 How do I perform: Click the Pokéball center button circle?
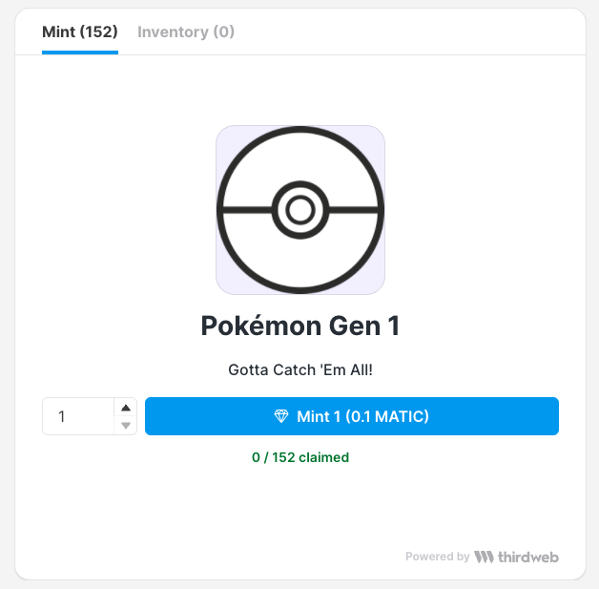click(x=300, y=210)
